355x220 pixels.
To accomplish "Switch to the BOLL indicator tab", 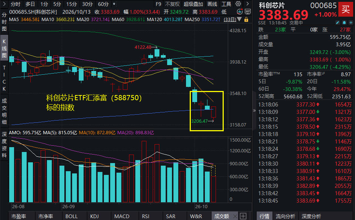I will tap(71, 216).
